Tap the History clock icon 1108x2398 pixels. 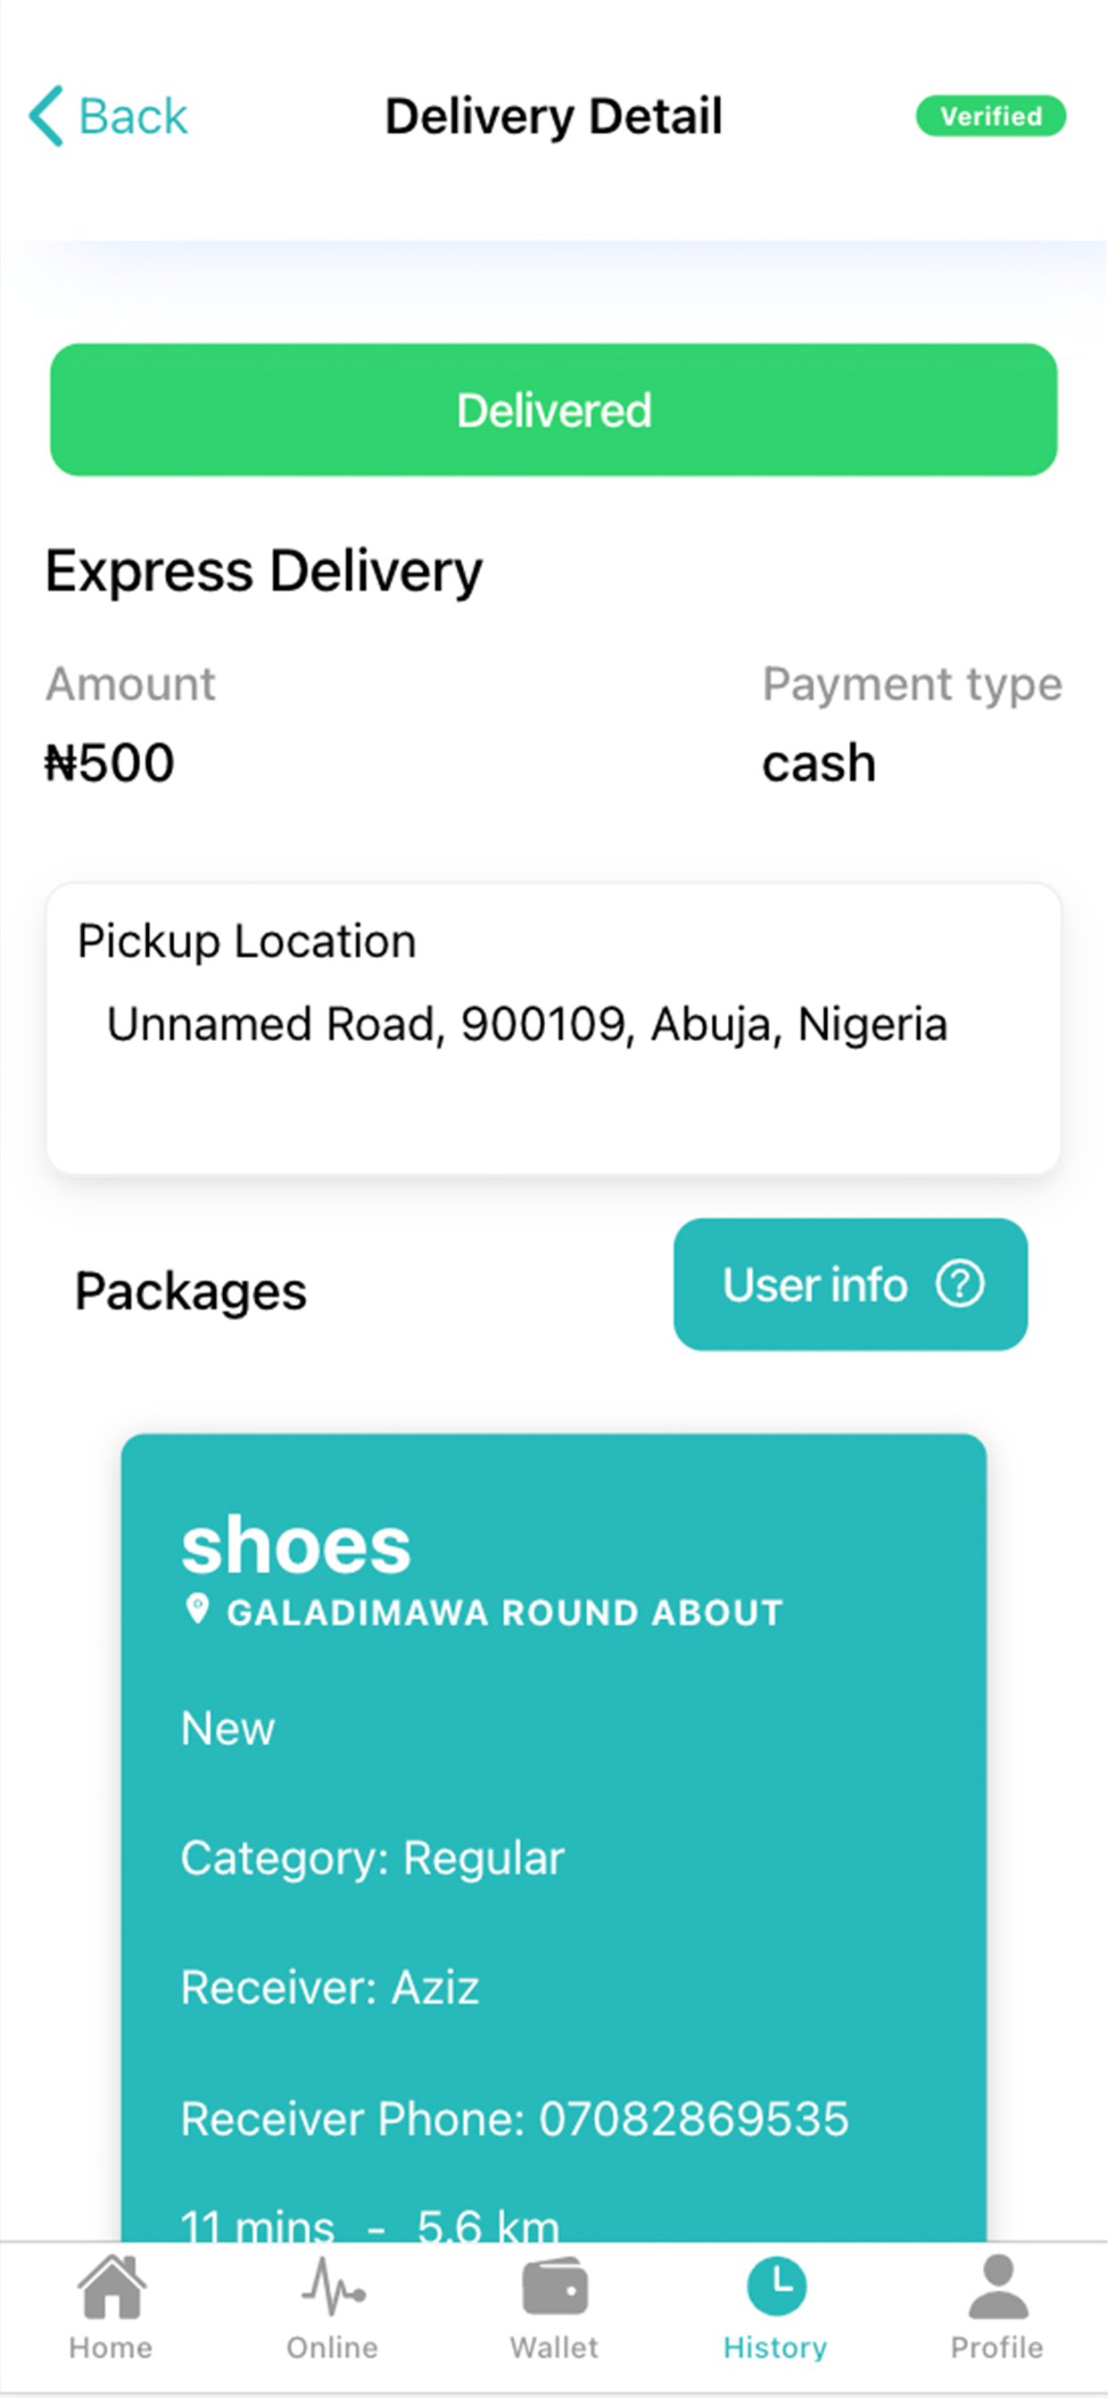pyautogui.click(x=775, y=2286)
